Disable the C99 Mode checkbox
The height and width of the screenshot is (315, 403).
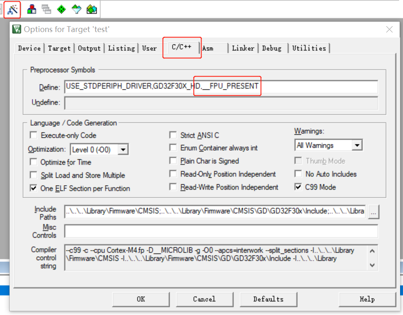coord(297,187)
